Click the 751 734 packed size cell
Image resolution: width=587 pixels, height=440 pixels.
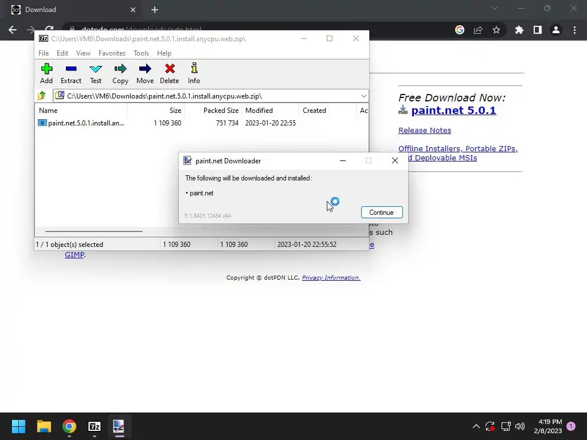[x=227, y=123]
